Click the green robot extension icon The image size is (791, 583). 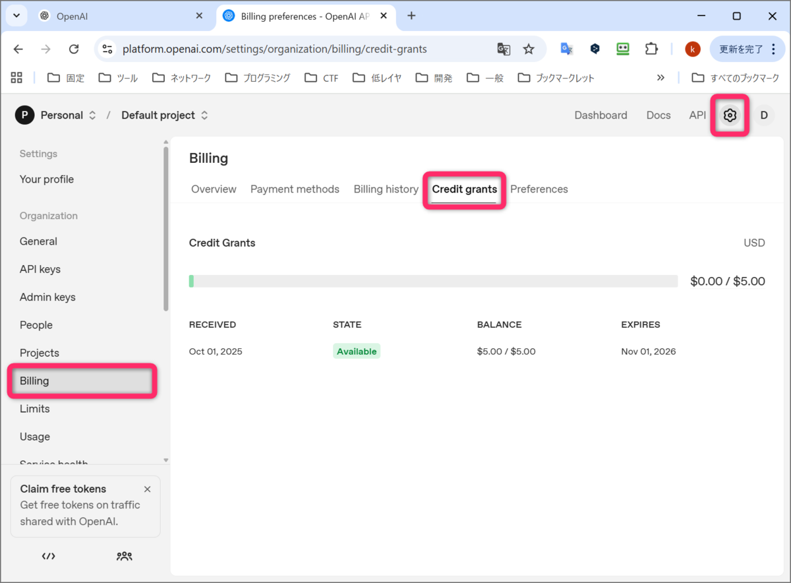coord(623,49)
